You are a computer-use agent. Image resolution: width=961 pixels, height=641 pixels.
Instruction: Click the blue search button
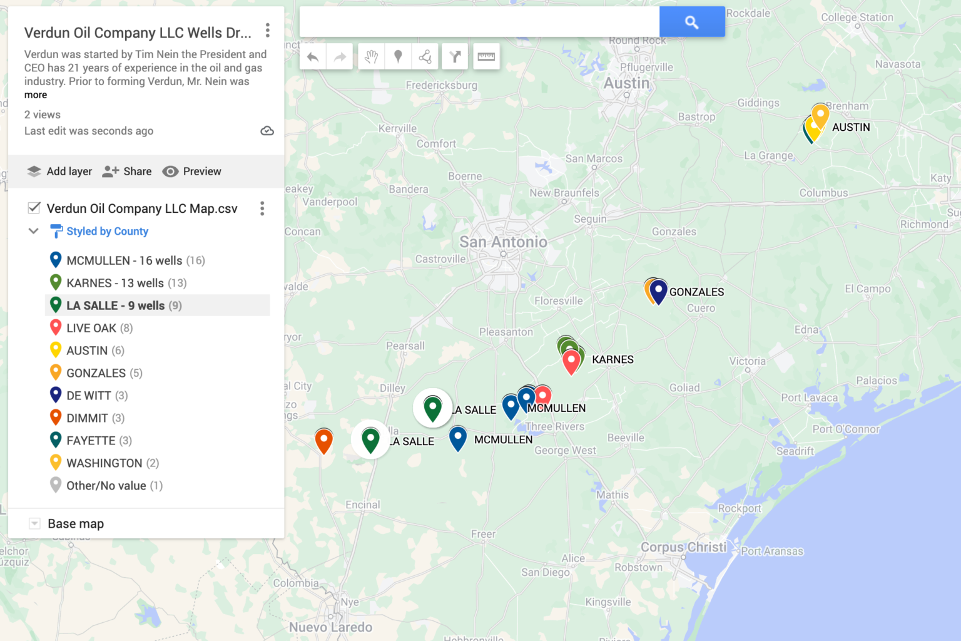coord(692,22)
